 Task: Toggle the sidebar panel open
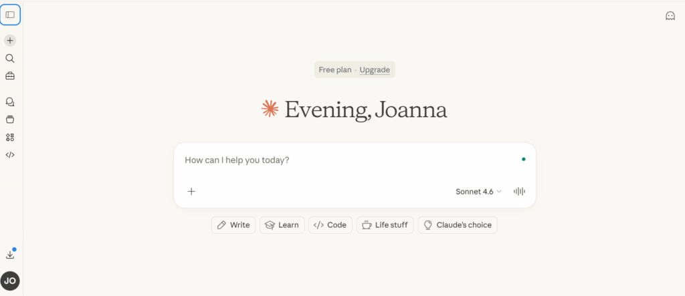coord(10,15)
